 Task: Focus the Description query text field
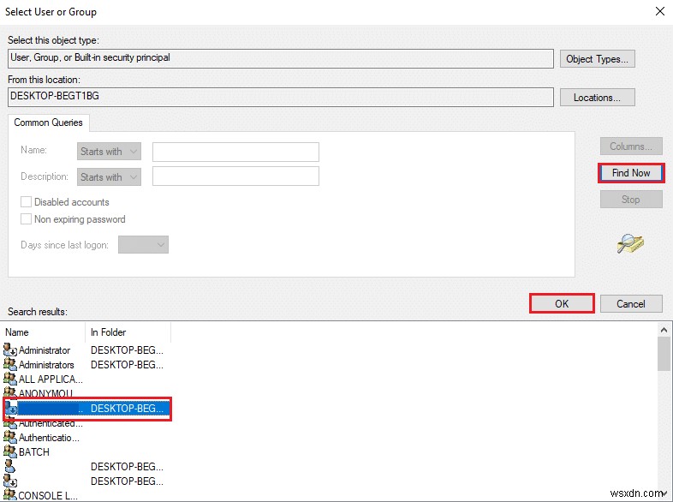(x=235, y=176)
